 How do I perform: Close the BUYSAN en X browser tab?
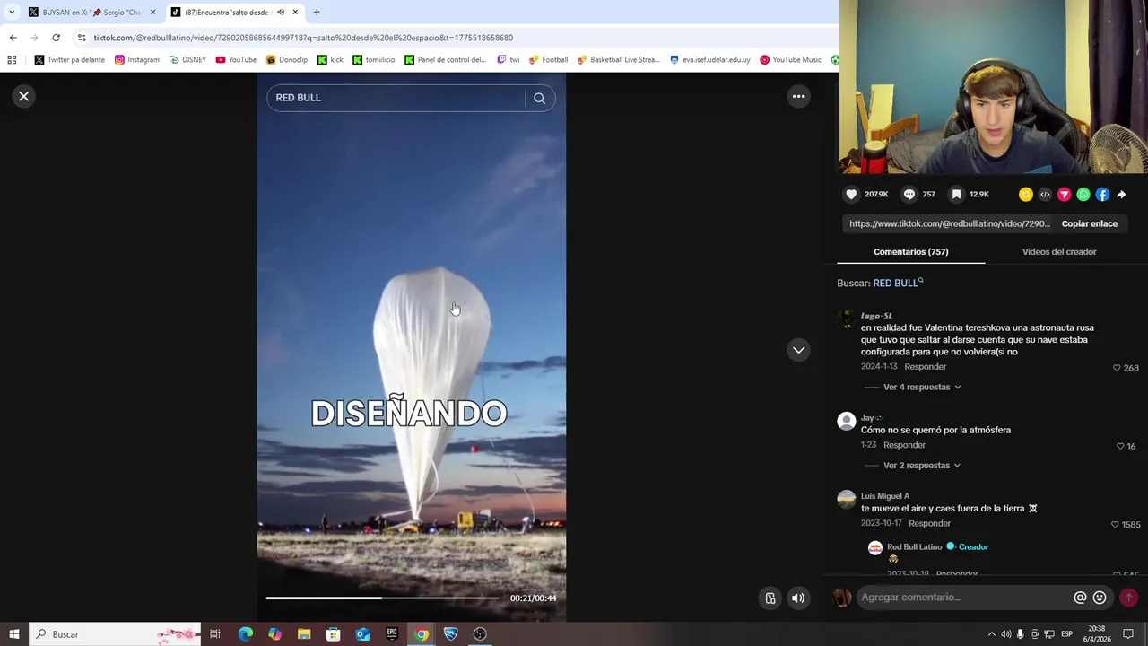(x=152, y=13)
